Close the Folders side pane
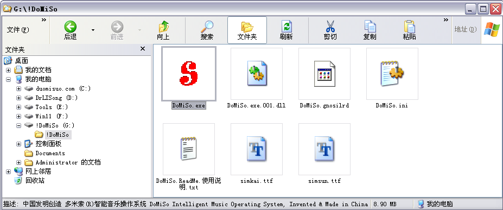The height and width of the screenshot is (210, 503). pyautogui.click(x=143, y=49)
